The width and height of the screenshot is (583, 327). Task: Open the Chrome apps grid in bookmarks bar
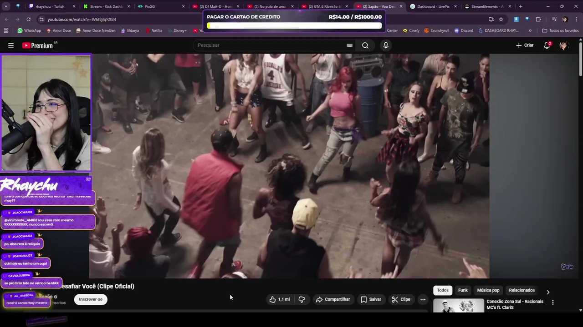point(6,30)
